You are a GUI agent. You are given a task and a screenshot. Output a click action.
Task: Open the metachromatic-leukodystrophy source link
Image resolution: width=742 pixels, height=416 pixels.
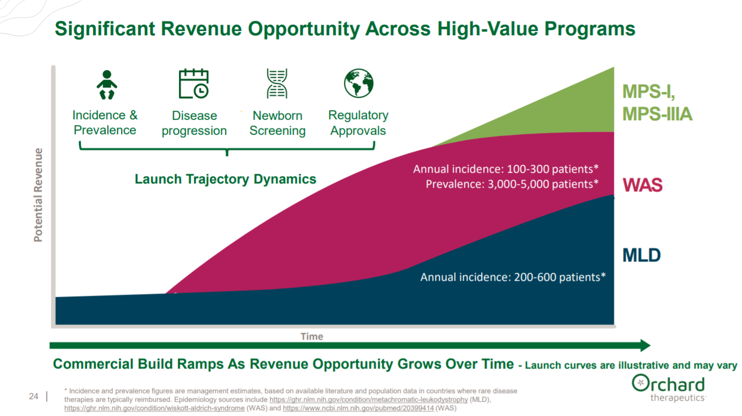tap(369, 399)
